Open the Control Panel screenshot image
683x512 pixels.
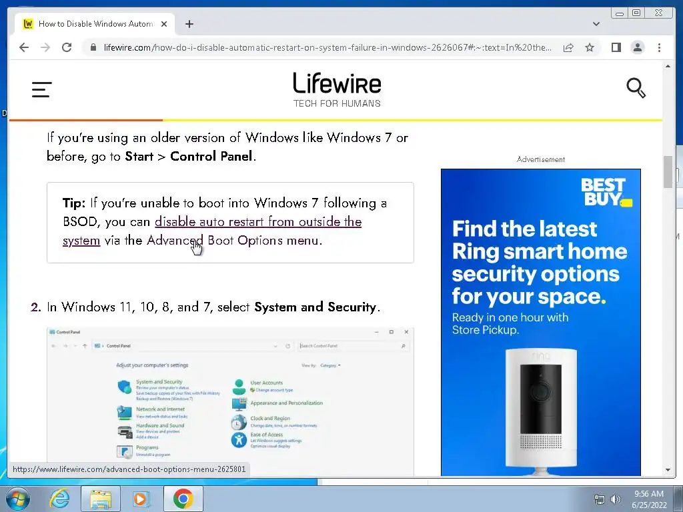[x=230, y=401]
